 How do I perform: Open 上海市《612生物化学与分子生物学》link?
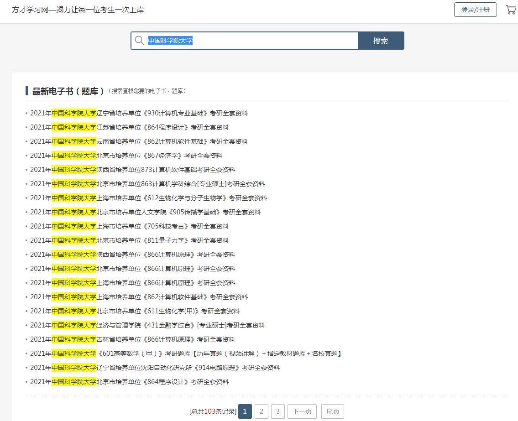click(x=148, y=198)
